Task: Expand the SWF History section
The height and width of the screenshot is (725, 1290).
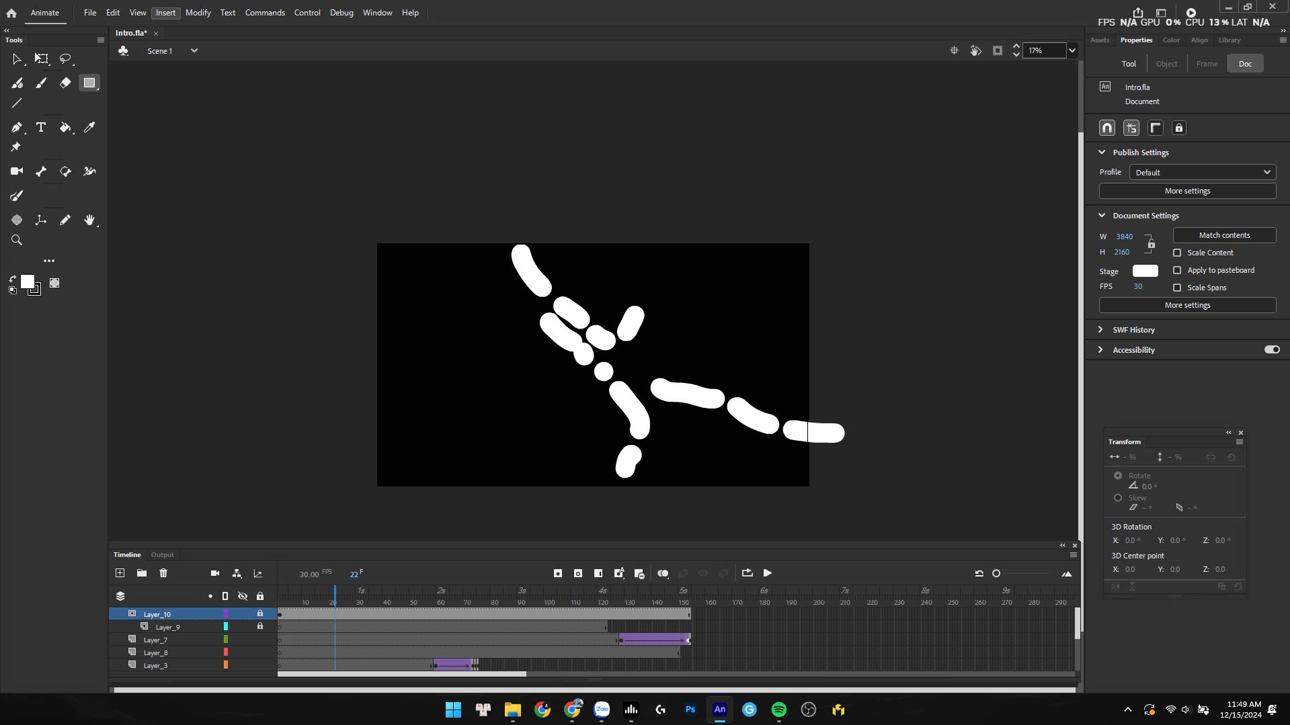Action: (1100, 330)
